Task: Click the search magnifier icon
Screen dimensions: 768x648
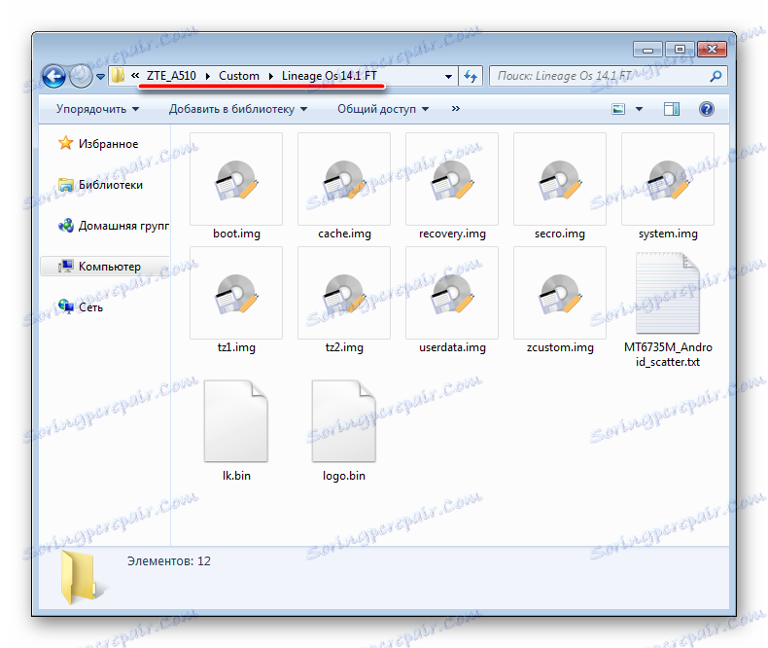Action: click(x=716, y=76)
